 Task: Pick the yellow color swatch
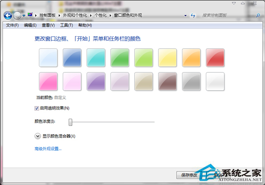coord(167,58)
